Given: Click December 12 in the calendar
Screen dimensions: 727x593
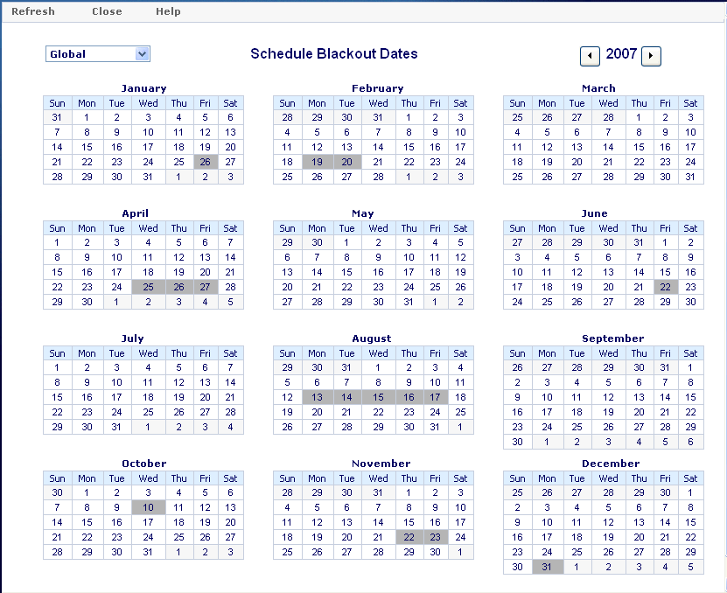Looking at the screenshot, I should point(608,522).
